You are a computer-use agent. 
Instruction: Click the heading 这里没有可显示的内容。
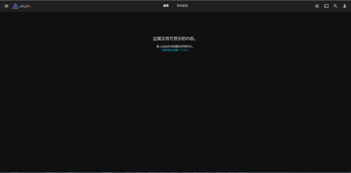[x=174, y=39]
